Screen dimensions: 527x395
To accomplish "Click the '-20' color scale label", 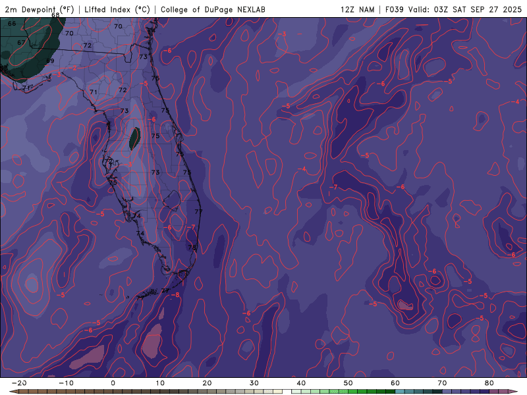I will click(x=19, y=383).
